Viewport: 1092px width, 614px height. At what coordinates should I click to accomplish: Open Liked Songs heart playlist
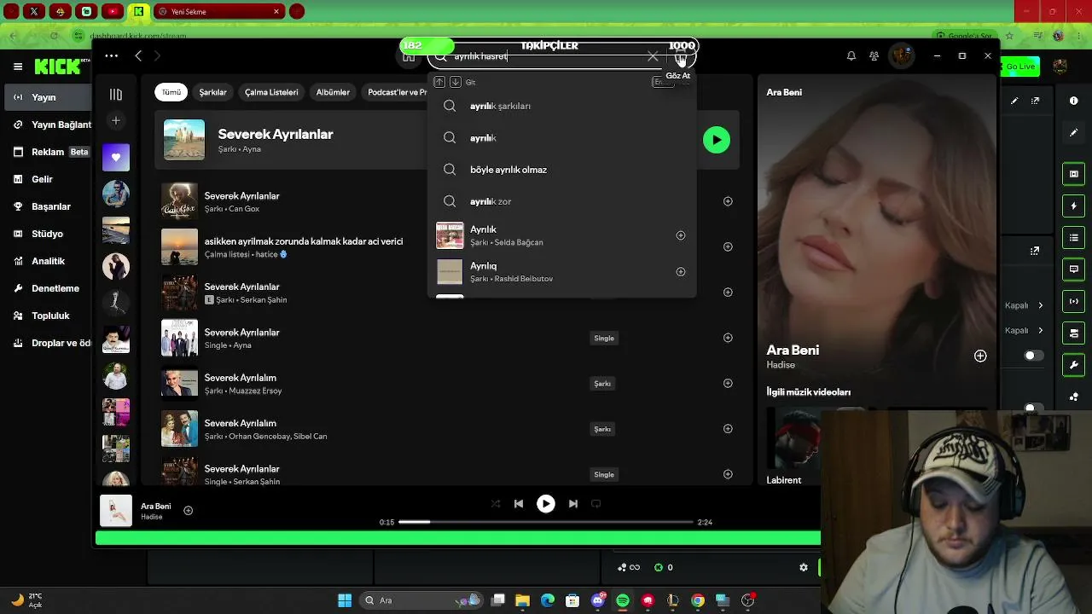click(x=116, y=157)
